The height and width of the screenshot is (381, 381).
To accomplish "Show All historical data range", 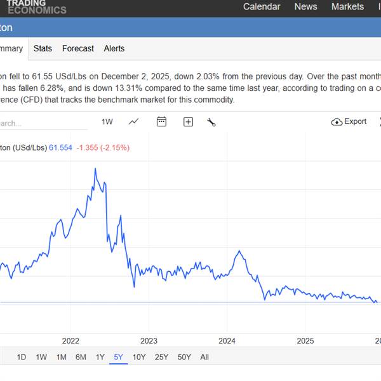I will point(204,357).
